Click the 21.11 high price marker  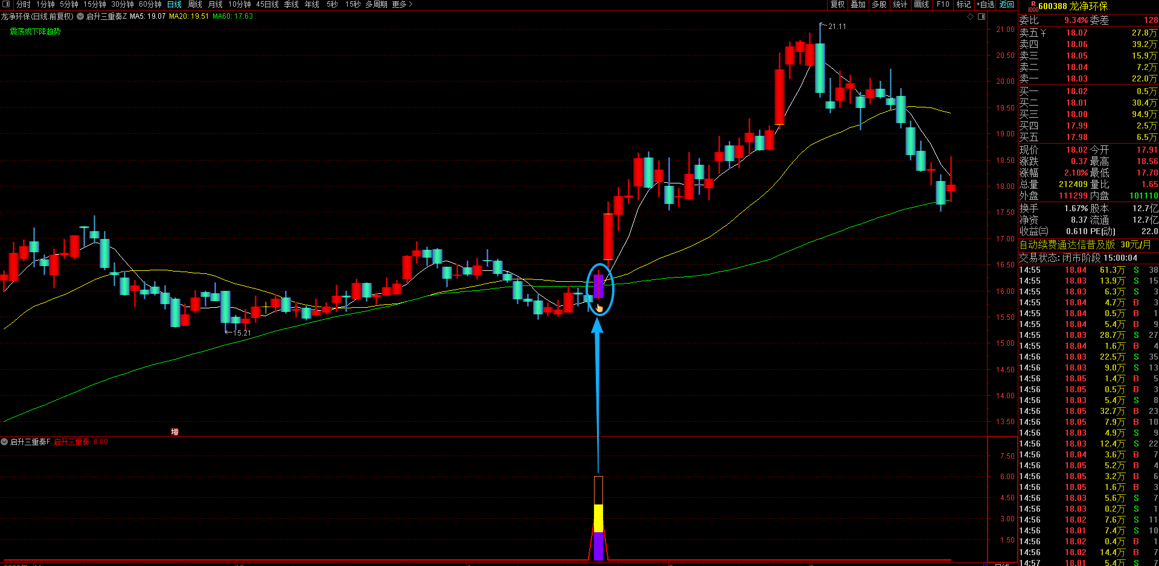[837, 27]
